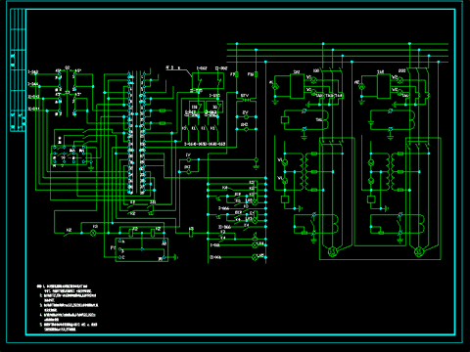Select the notes text block at bottom
Screen dimensions: 470x352
tap(68, 308)
